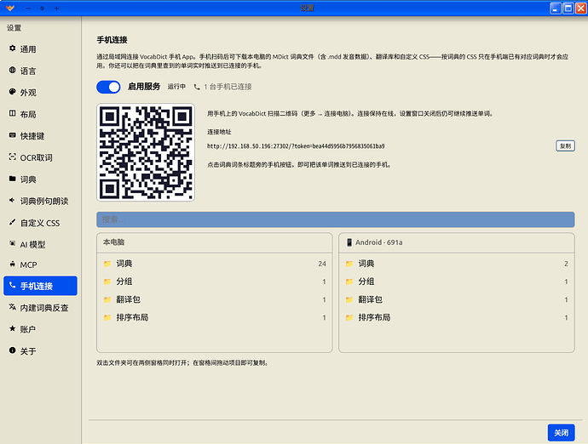Click the plus icon in title bar

(56, 9)
